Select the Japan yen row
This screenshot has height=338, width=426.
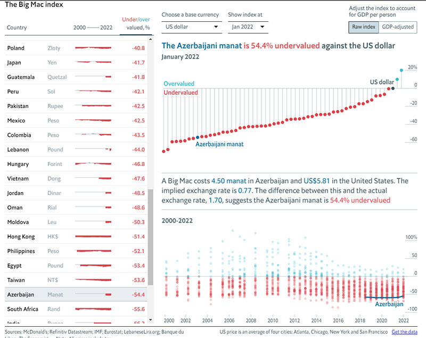click(x=75, y=62)
